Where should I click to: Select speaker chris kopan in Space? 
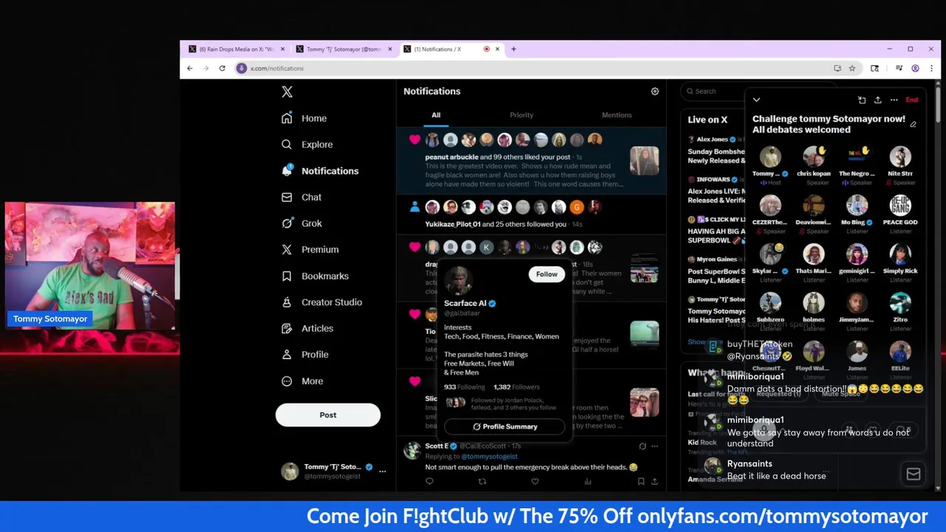pyautogui.click(x=814, y=165)
